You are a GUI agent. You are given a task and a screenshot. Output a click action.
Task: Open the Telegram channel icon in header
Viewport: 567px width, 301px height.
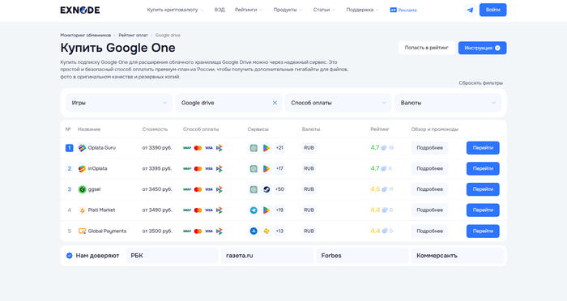click(x=470, y=11)
